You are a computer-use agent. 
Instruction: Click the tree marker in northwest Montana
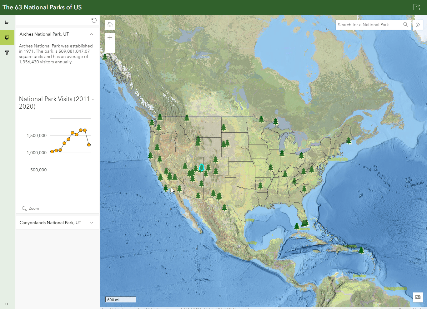(x=187, y=117)
